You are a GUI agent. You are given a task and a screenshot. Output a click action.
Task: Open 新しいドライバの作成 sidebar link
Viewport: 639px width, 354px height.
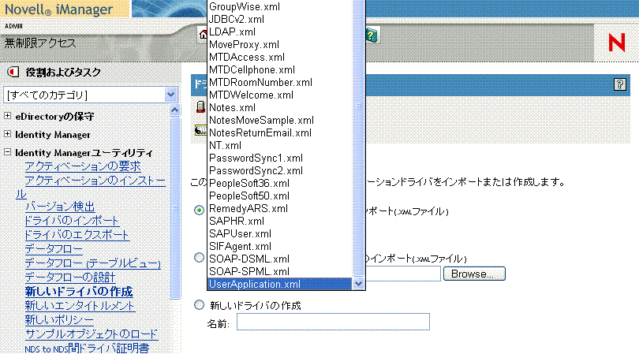[79, 292]
